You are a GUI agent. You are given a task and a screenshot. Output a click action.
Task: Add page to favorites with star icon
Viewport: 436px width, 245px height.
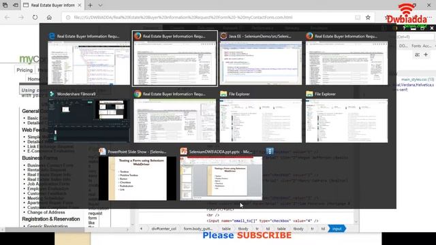click(368, 17)
